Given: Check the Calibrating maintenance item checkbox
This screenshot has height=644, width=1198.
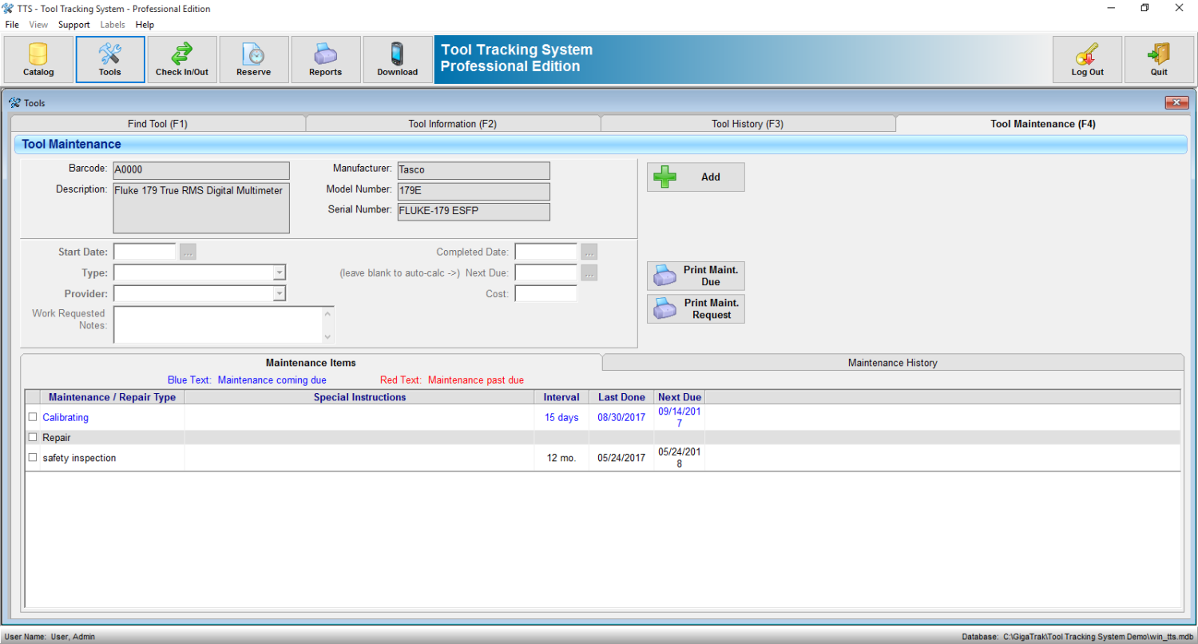Looking at the screenshot, I should click(32, 416).
